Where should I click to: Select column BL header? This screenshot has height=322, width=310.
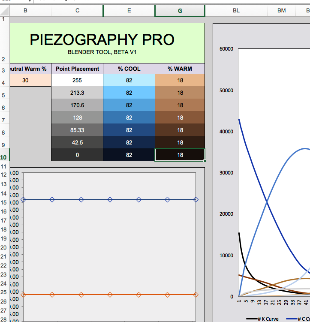pos(236,11)
